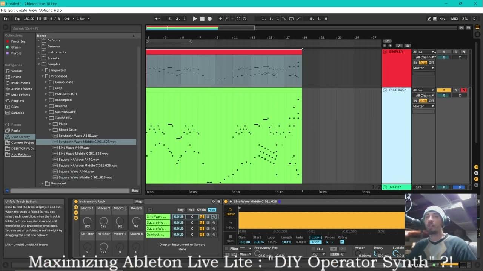This screenshot has height=271, width=483.
Task: Click the Tap tempo button
Action: pos(17,18)
